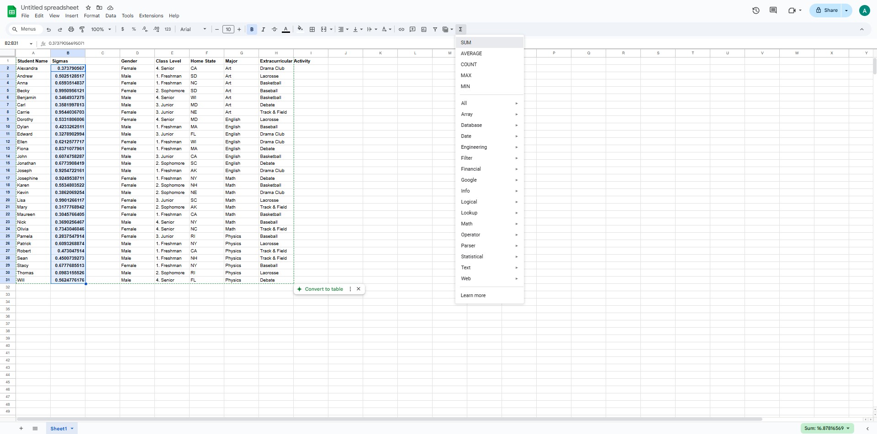877x434 pixels.
Task: Merge cells with the merge icon
Action: pyautogui.click(x=324, y=29)
